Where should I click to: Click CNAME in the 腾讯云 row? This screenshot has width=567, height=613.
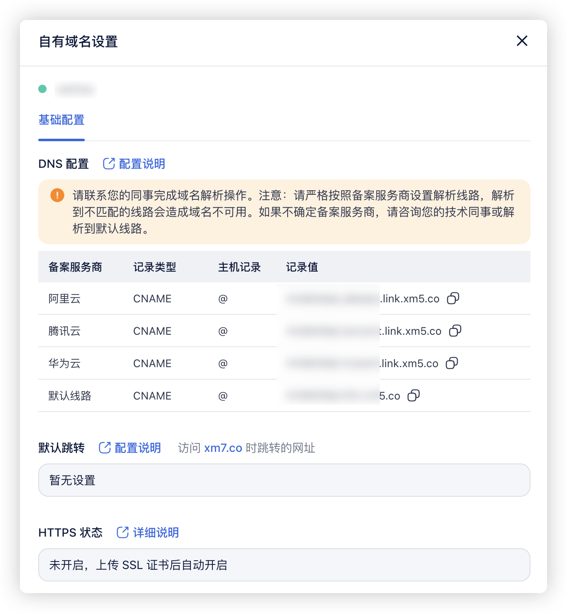click(x=152, y=331)
